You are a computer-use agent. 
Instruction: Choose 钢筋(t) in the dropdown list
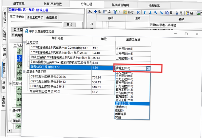coord(132,110)
